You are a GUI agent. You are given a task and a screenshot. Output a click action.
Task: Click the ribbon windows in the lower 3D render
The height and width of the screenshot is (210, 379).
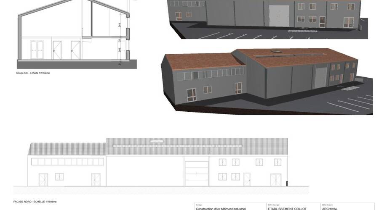(211, 74)
